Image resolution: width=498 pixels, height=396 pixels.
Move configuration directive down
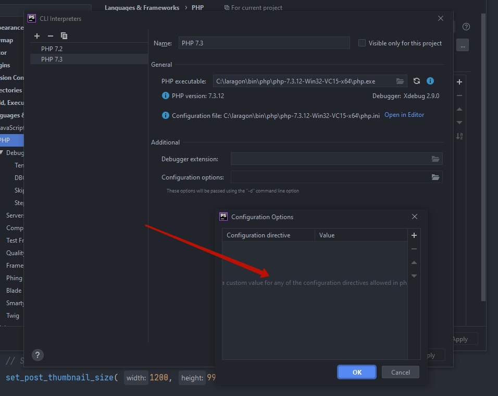414,276
